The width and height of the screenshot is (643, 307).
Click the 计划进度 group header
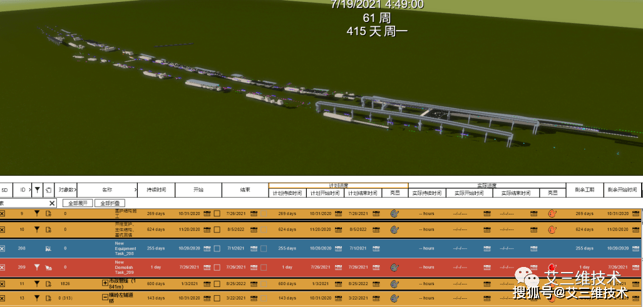[x=338, y=186]
